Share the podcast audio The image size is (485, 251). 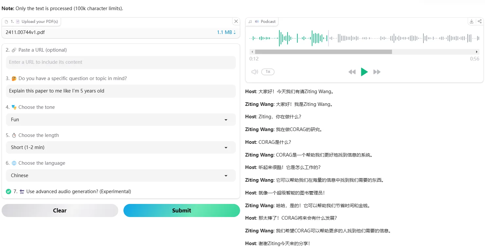[479, 21]
